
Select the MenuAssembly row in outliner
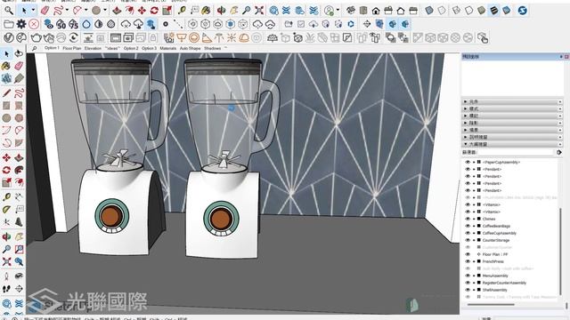(495, 276)
